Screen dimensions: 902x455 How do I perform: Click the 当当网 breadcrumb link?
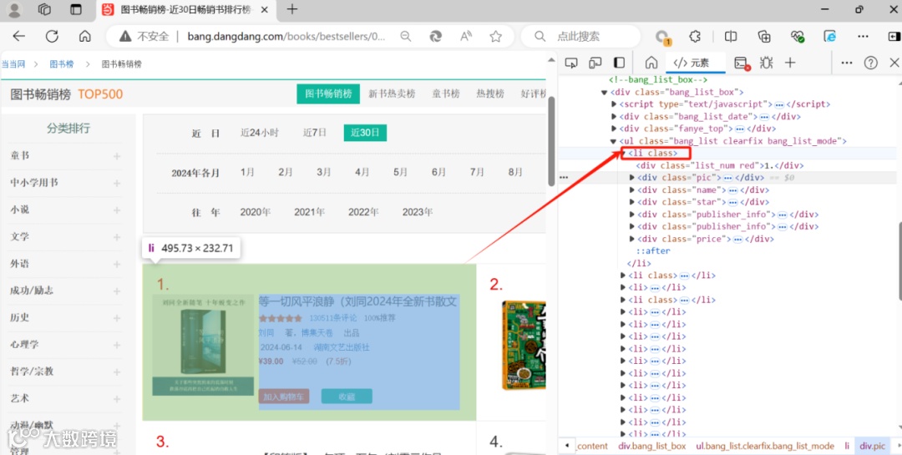13,64
